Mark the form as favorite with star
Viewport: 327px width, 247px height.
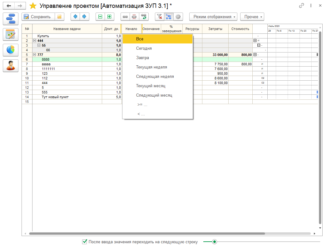point(33,6)
